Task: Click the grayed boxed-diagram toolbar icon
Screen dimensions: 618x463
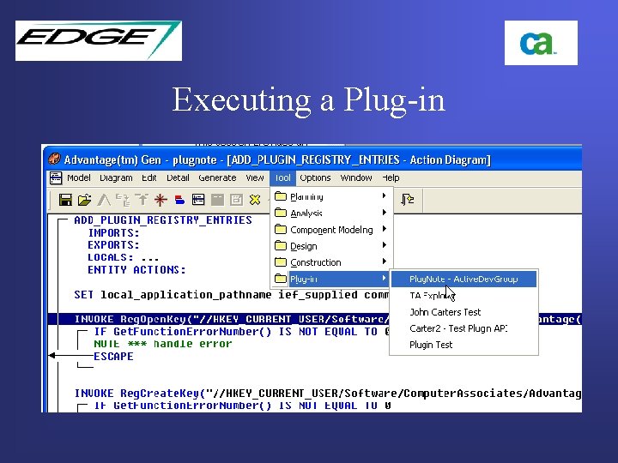Action: tap(236, 200)
